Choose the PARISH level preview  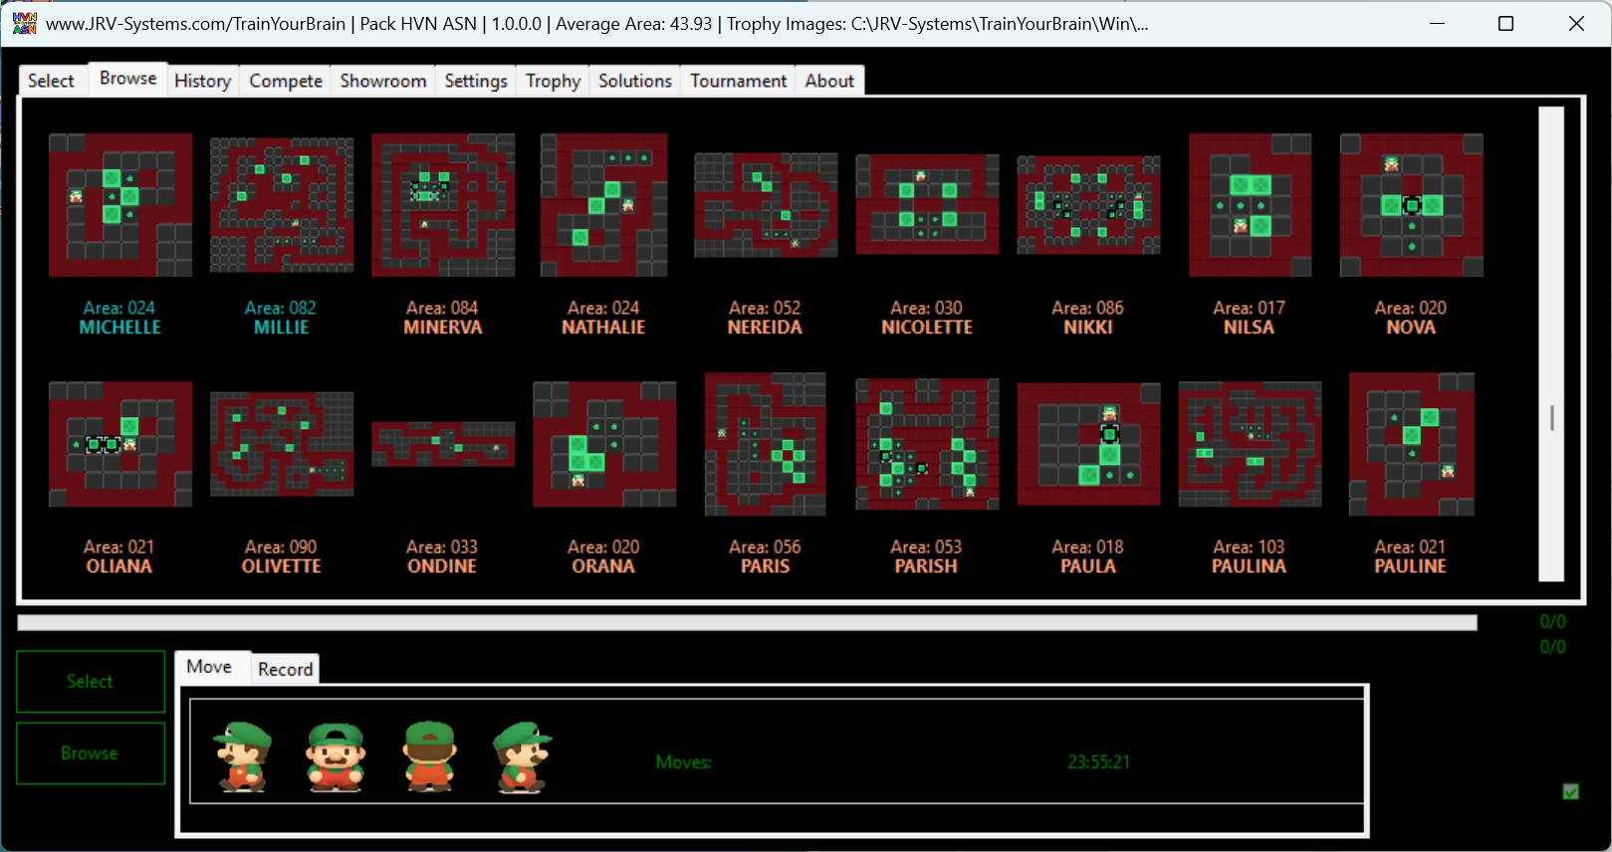coord(927,444)
